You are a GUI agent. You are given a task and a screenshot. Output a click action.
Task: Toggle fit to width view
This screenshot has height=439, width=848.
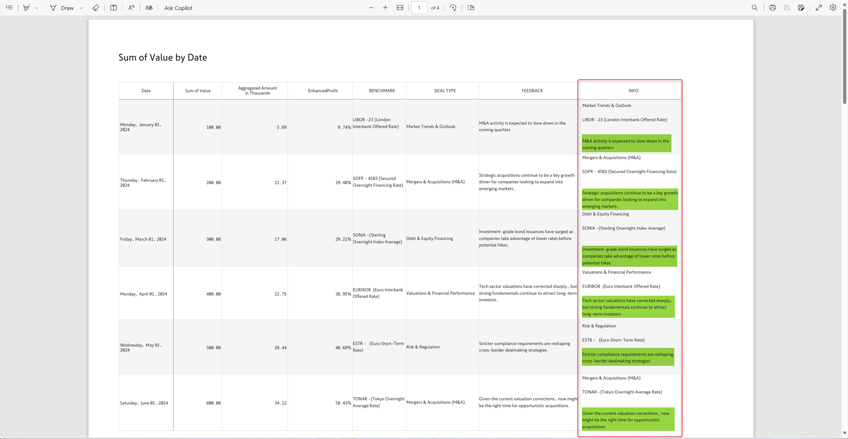click(400, 8)
